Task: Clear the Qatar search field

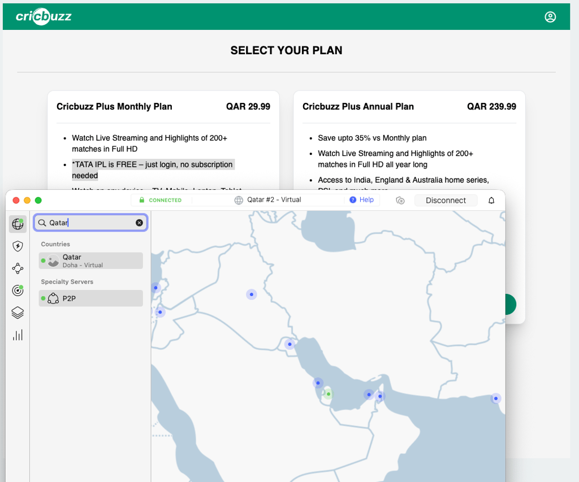Action: click(x=139, y=223)
